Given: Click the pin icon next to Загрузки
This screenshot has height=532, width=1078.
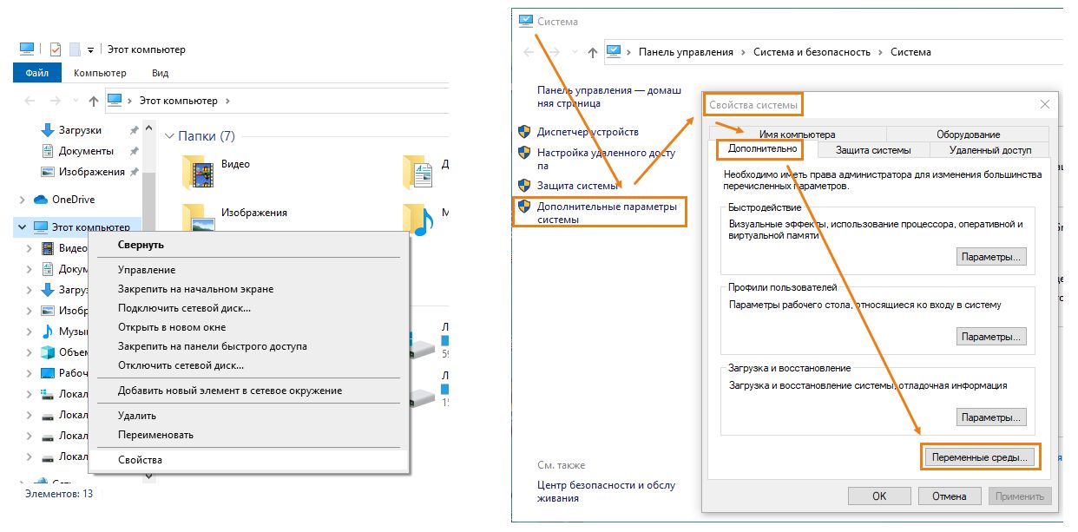Looking at the screenshot, I should 134,130.
